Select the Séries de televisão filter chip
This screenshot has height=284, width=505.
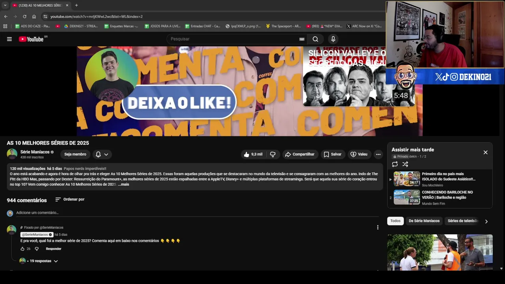coord(462,221)
